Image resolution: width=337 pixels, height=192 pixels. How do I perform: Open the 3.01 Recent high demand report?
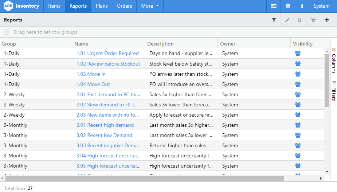(x=105, y=125)
